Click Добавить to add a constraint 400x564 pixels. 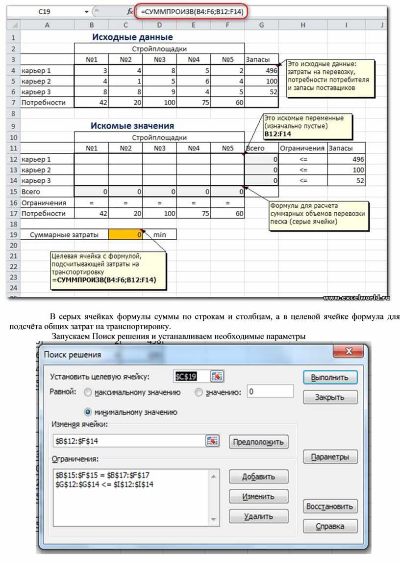coord(258,477)
